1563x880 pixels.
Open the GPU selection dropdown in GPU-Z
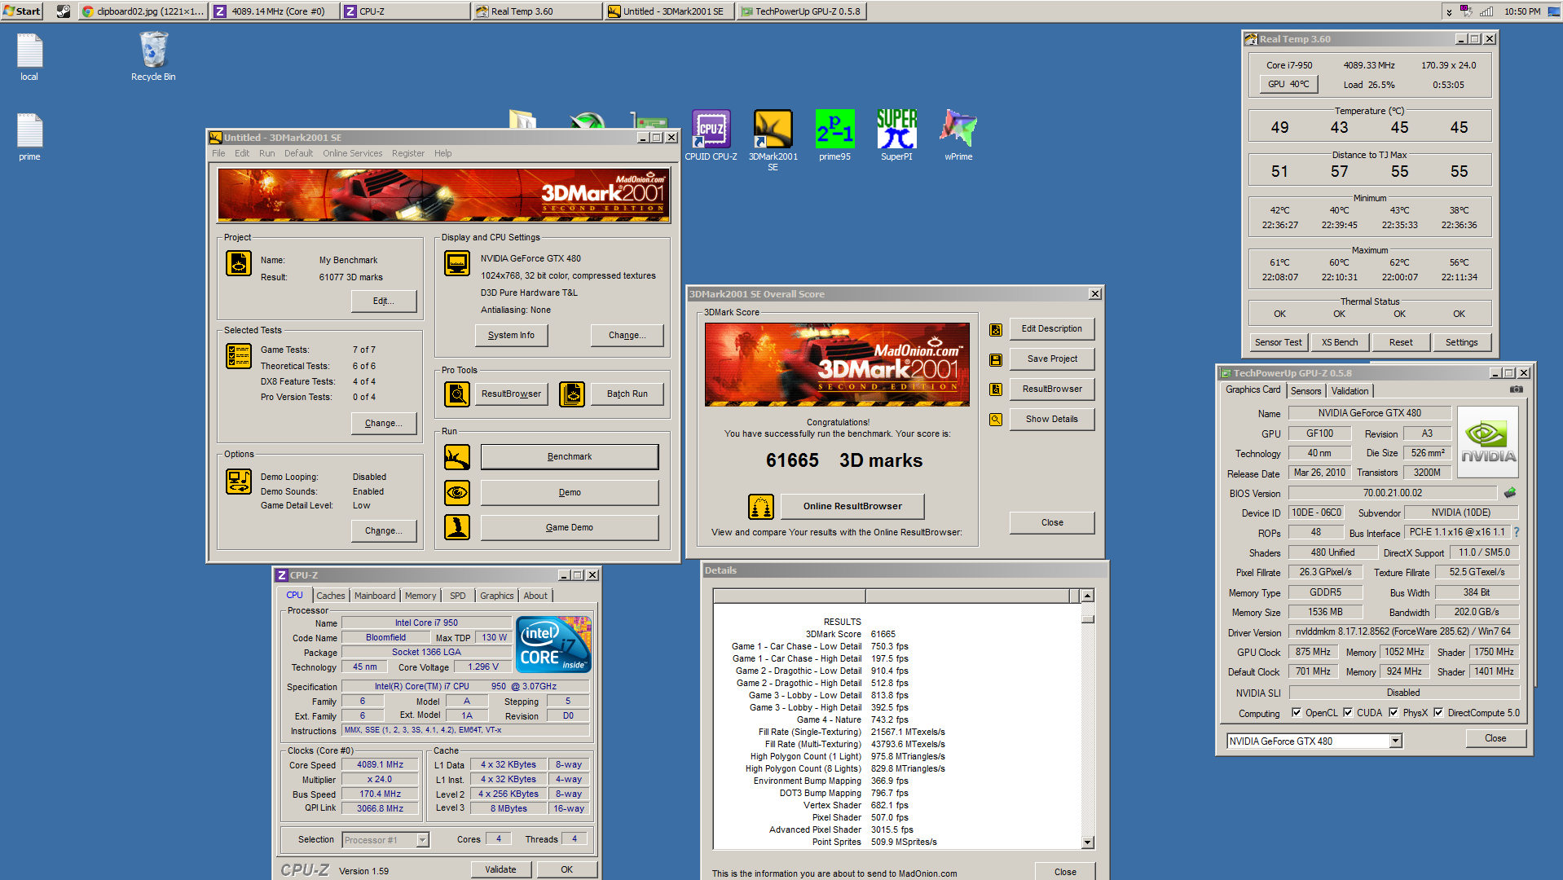(x=1396, y=741)
